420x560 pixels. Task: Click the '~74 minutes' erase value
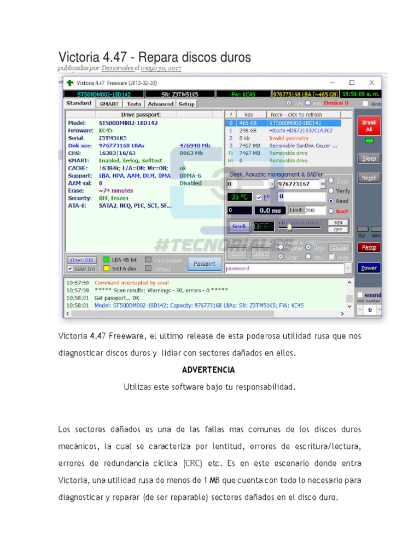(x=116, y=190)
